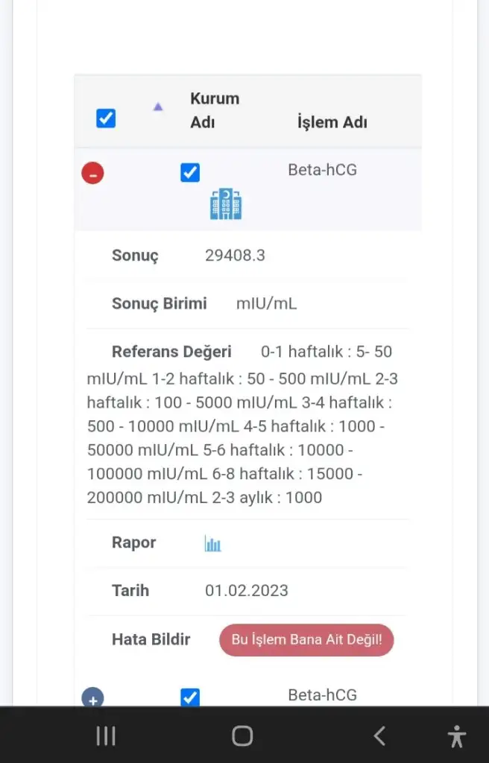Image resolution: width=489 pixels, height=763 pixels.
Task: Open the accessibility person icon
Action: [x=456, y=735]
